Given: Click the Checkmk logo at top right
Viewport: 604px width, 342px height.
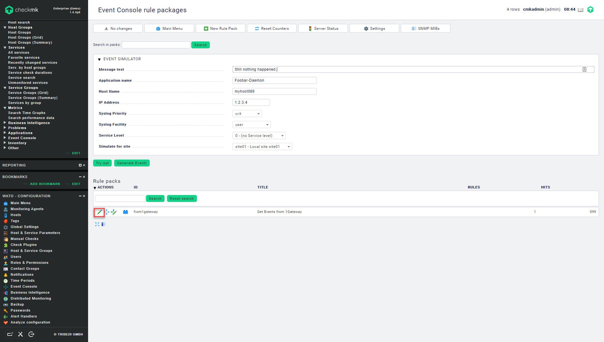Looking at the screenshot, I should [590, 9].
